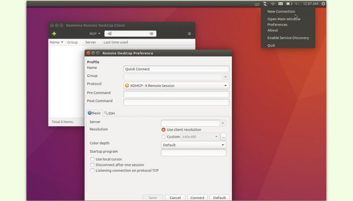The height and width of the screenshot is (201, 353).
Task: Click the Total 0 items status text
Action: pos(63,122)
